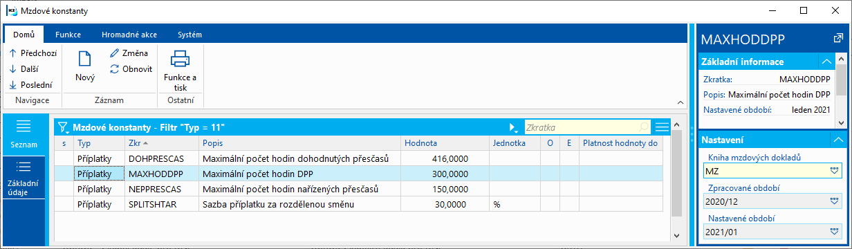
Task: Open the Funkce ribbon tab
Action: [x=68, y=34]
